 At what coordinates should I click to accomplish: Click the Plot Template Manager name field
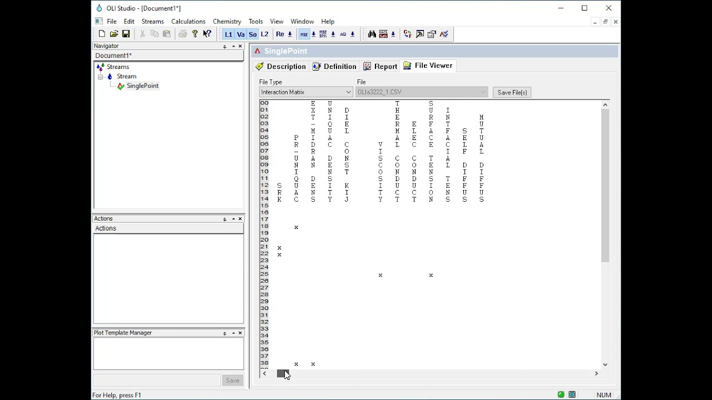[x=157, y=381]
